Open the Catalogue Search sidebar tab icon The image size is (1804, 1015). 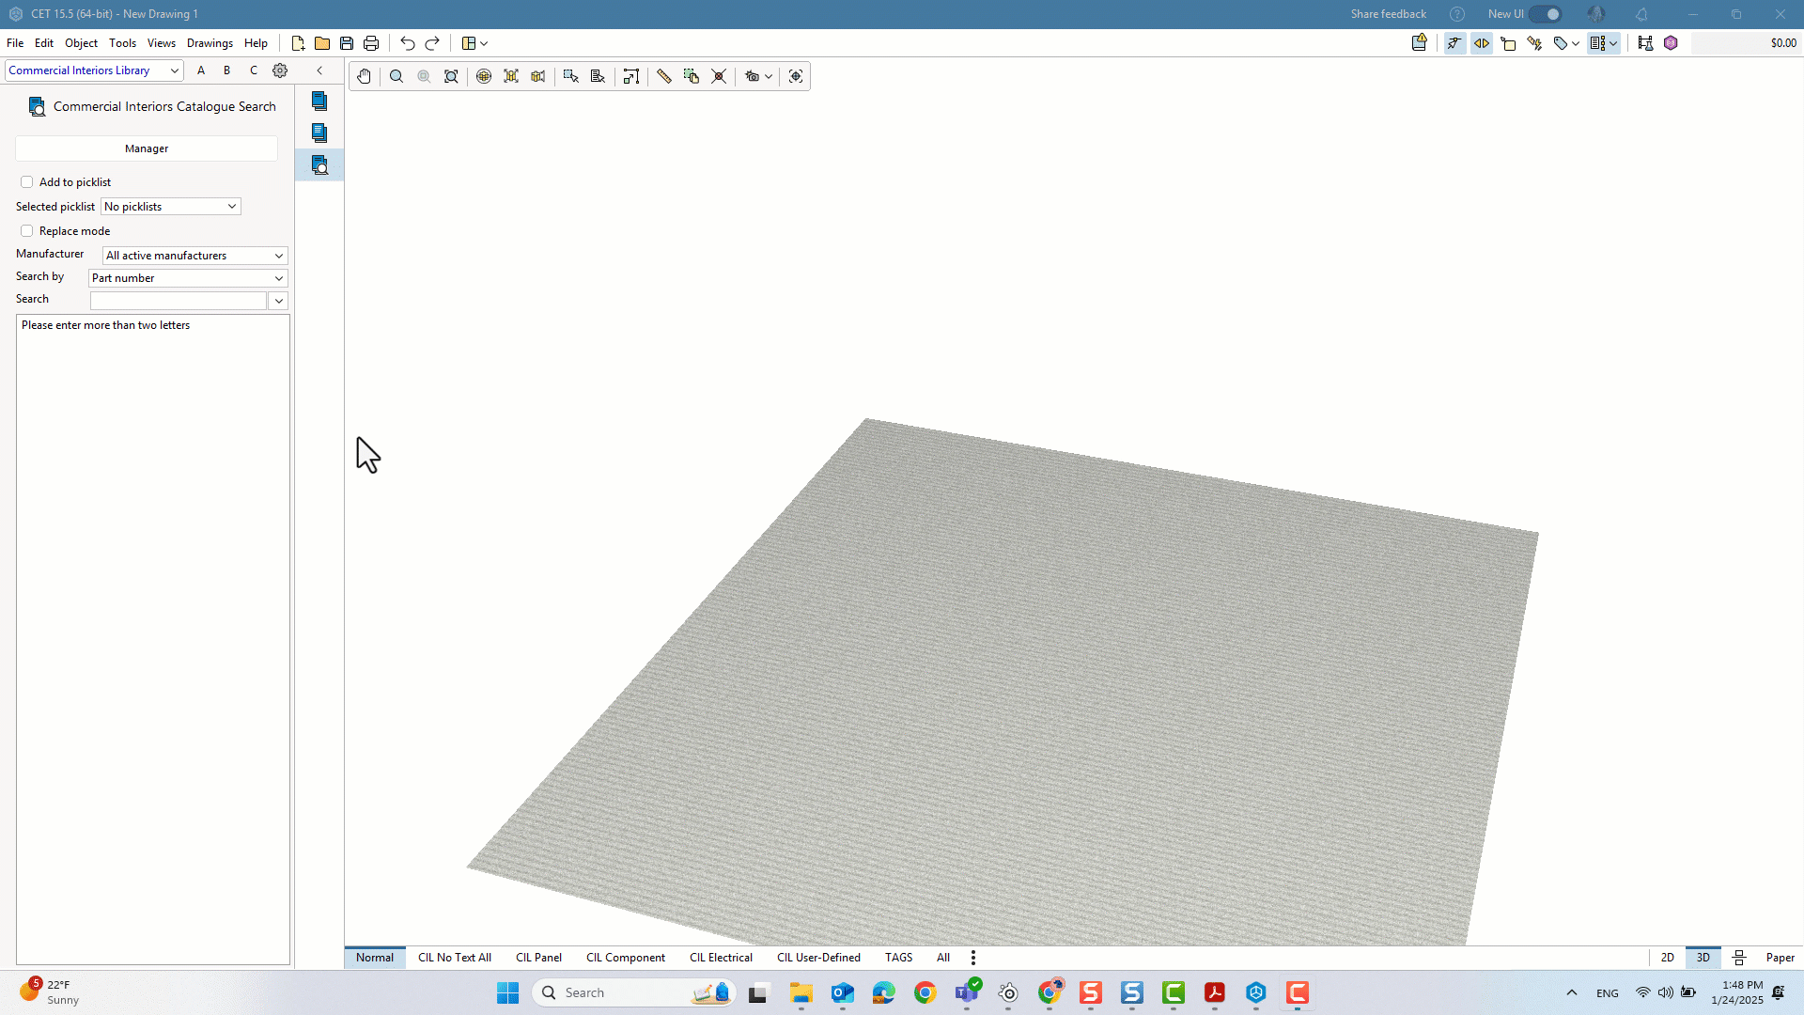(319, 165)
